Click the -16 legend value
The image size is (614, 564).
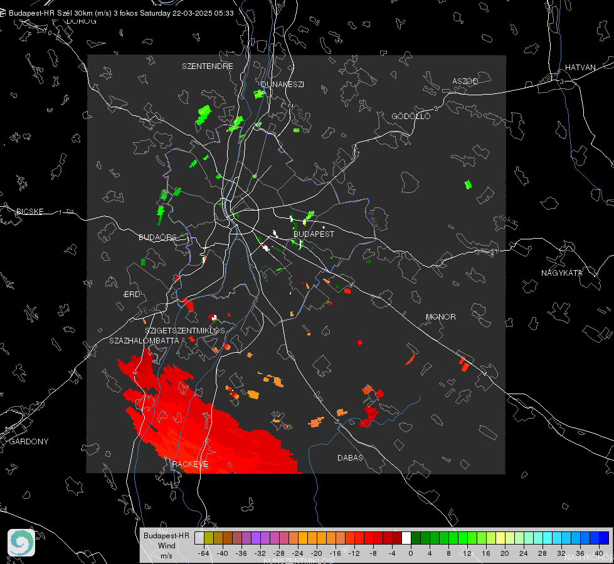pos(335,553)
